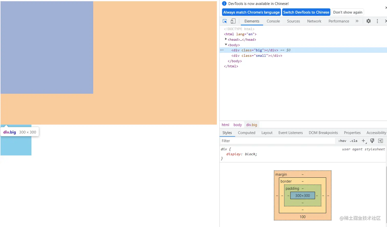Open the Network tab
Viewport: 387px width, 227px height.
[x=314, y=21]
